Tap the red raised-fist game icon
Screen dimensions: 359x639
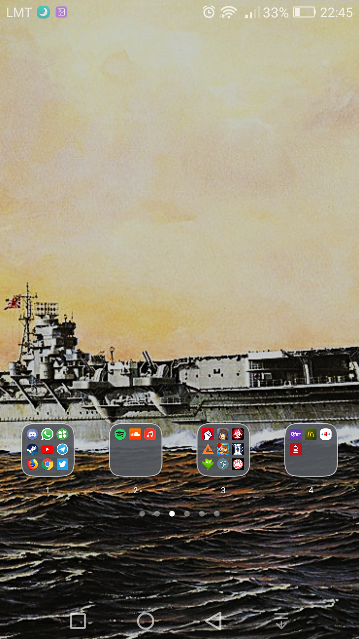(208, 434)
